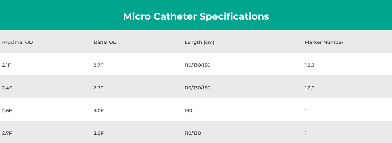Click distal OD value in 2.1F row
The image size is (392, 143).
pyautogui.click(x=98, y=65)
